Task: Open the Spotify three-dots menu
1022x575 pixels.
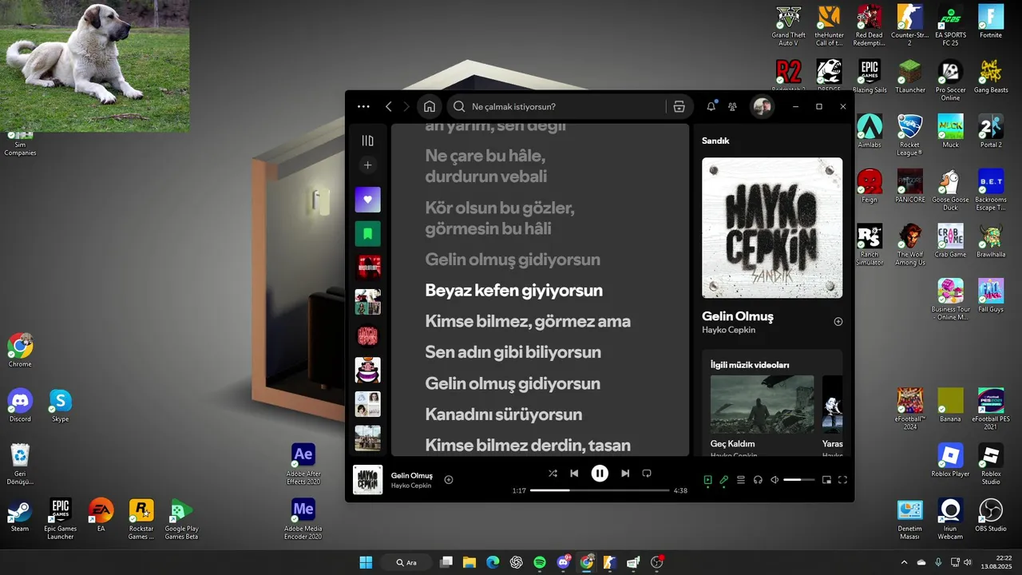Action: 363,106
